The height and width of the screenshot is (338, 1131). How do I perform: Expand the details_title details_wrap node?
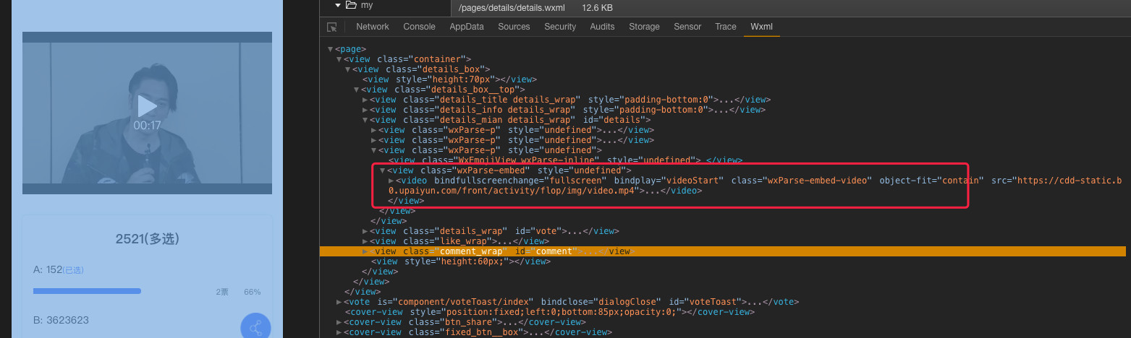click(365, 100)
